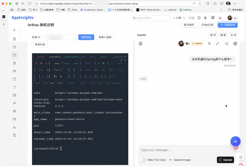The height and width of the screenshot is (168, 249).
Task: Open the waifu2x bookmark
Action: 170,10
